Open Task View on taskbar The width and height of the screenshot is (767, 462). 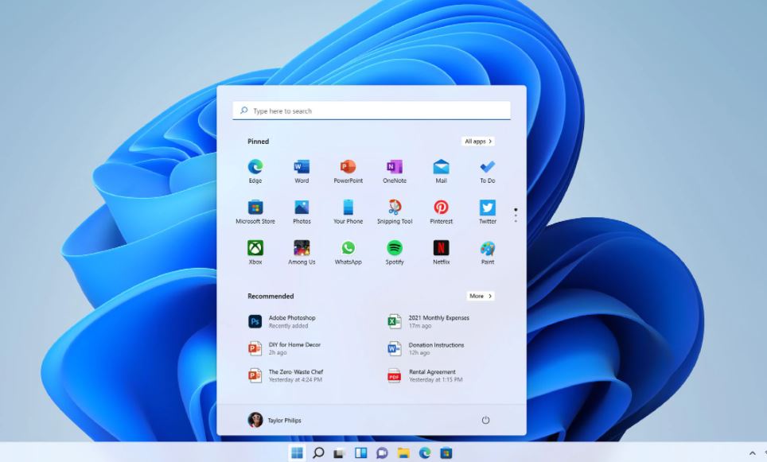point(339,453)
